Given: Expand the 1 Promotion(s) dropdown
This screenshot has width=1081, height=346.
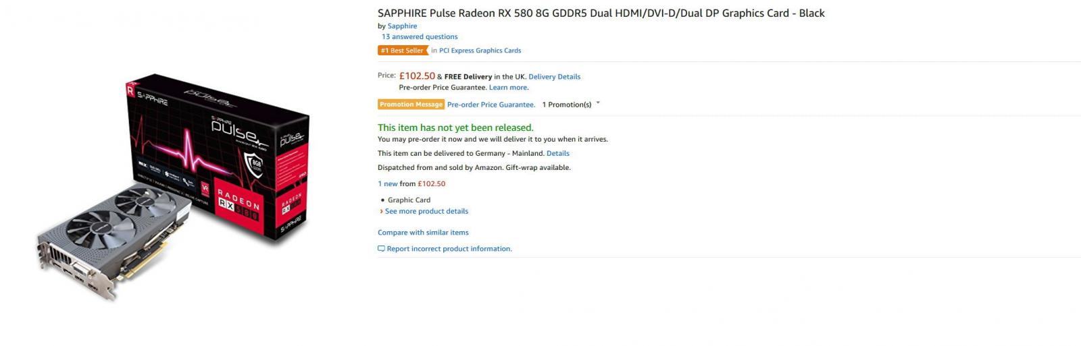Looking at the screenshot, I should (571, 105).
